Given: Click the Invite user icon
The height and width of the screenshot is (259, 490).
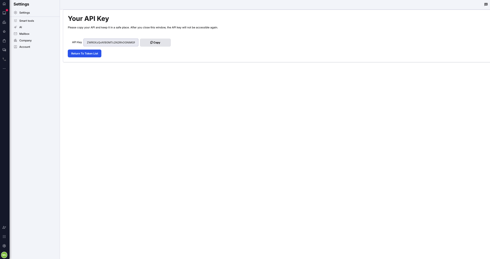Looking at the screenshot, I should pyautogui.click(x=4, y=227).
